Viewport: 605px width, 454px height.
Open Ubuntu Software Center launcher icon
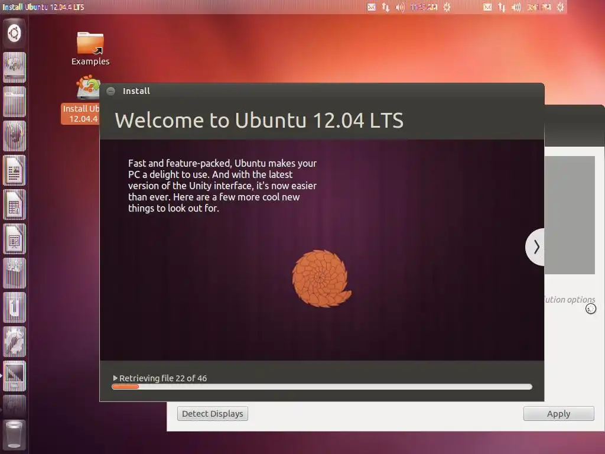pos(14,273)
